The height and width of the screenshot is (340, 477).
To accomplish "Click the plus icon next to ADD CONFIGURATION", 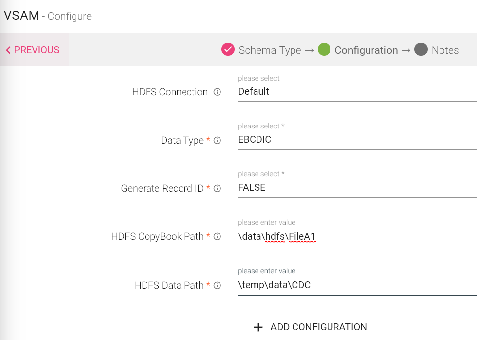I will coord(258,327).
